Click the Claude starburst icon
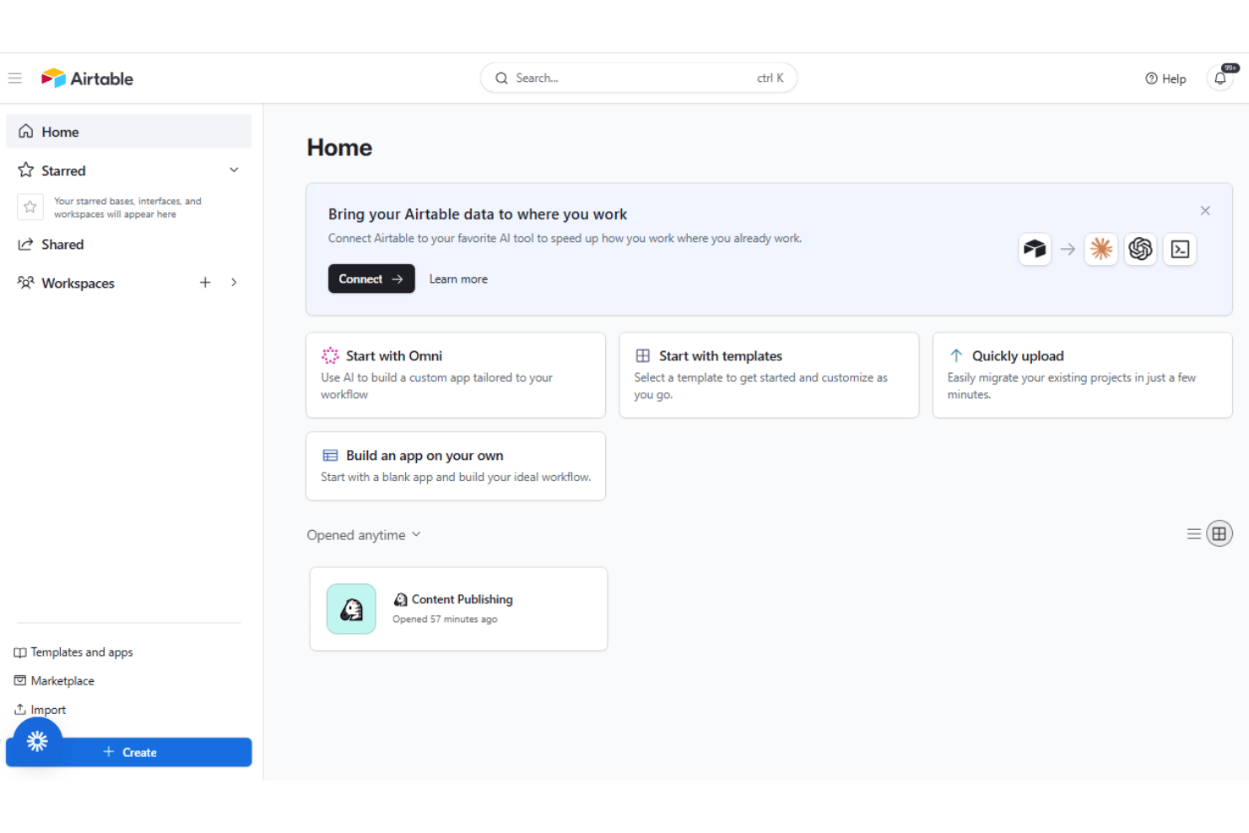The image size is (1249, 833). [x=1101, y=249]
